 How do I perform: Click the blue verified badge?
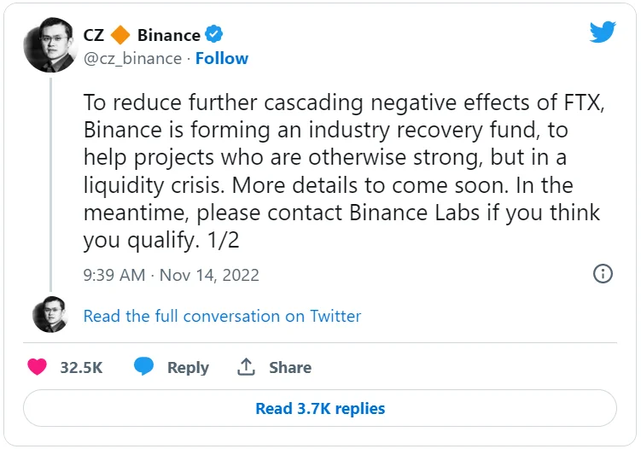[x=214, y=35]
